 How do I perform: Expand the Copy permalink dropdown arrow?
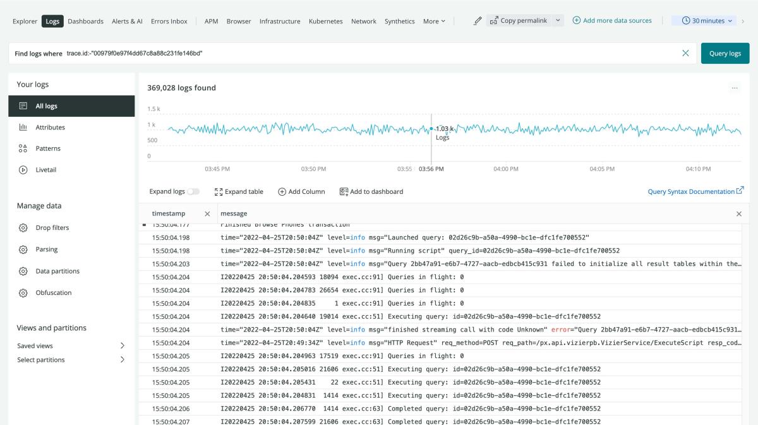pos(558,21)
